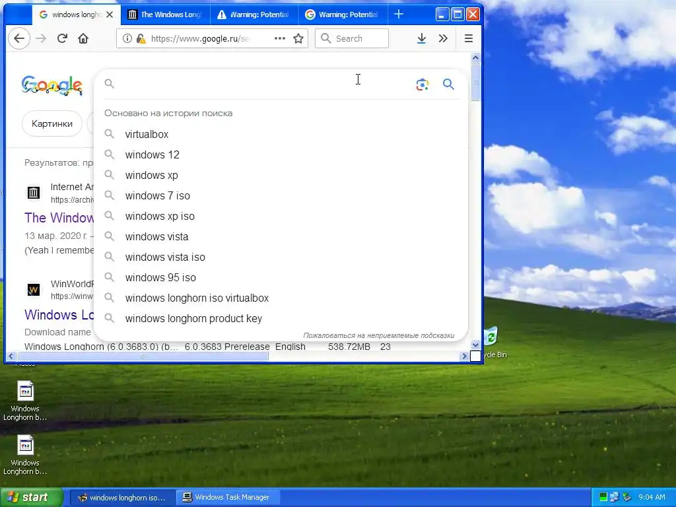Open the Windows Lo... WinWorld result link
The image size is (676, 507).
(x=59, y=315)
